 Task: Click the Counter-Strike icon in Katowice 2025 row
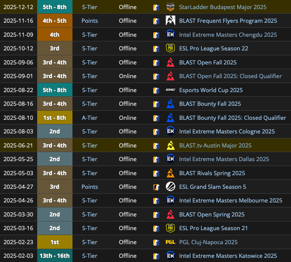pyautogui.click(x=156, y=256)
